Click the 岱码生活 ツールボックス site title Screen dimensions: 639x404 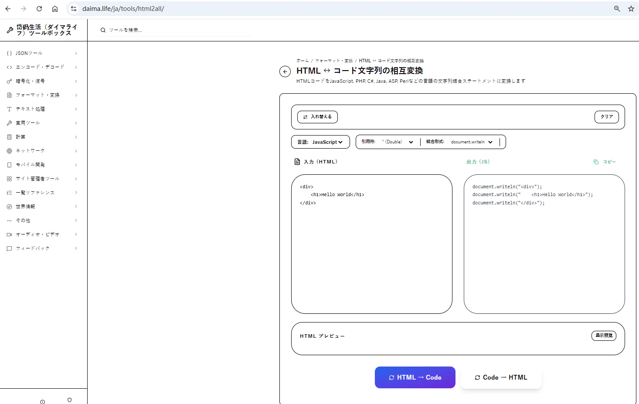[47, 30]
